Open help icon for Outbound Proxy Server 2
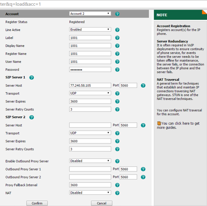Viewport: 207px width, 206px height. point(143,177)
